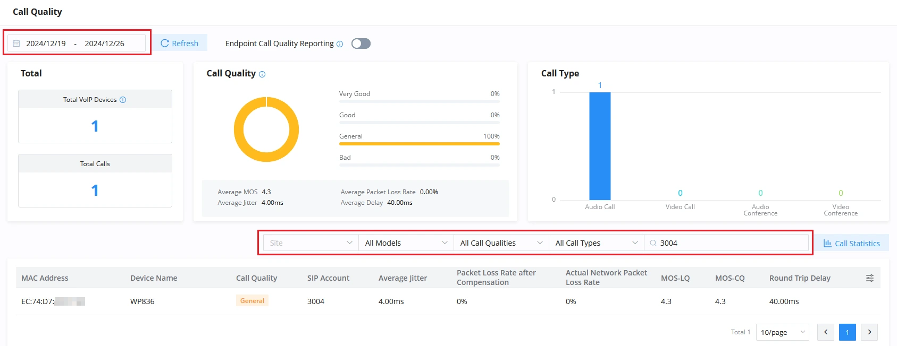Click the Refresh button
The image size is (897, 346).
180,44
